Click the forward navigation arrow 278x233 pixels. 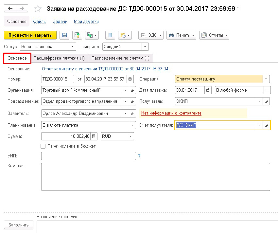(22, 9)
